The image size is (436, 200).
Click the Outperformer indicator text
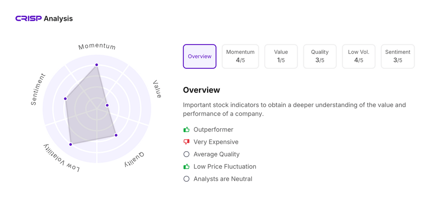click(x=213, y=130)
